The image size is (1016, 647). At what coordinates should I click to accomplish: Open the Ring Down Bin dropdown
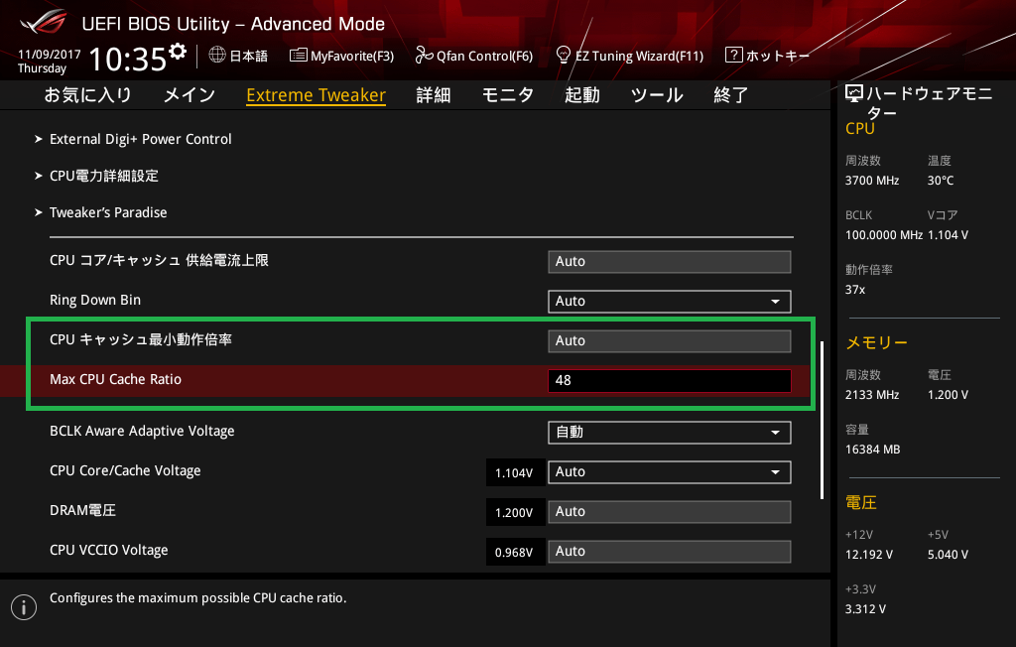[670, 302]
